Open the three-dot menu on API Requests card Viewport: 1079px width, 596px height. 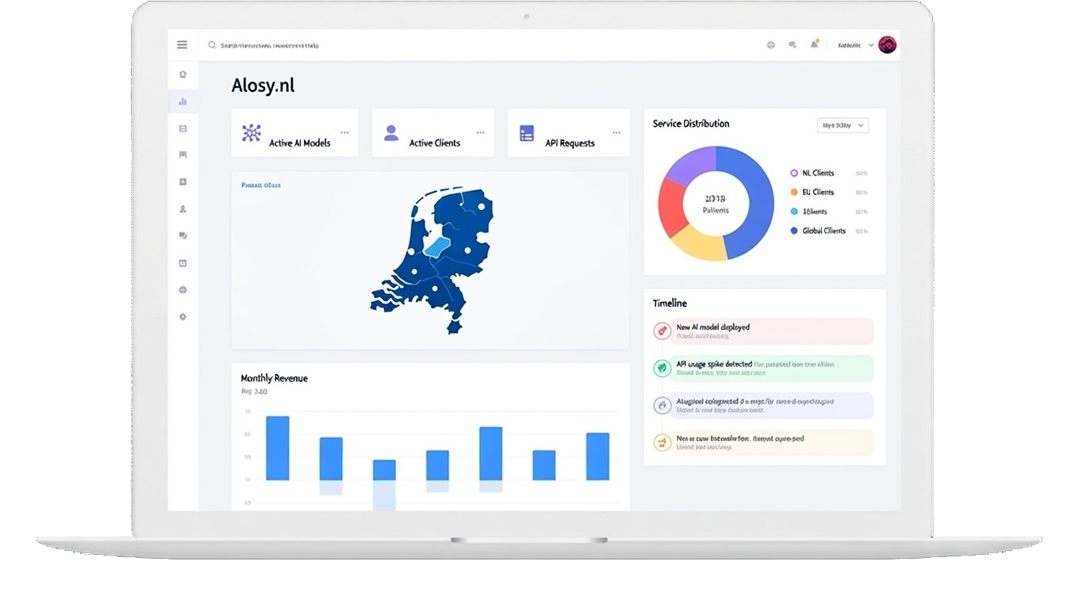pyautogui.click(x=616, y=132)
